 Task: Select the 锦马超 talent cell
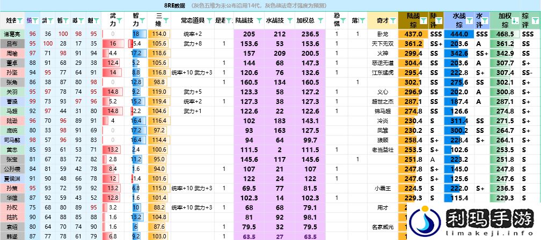coord(383,111)
